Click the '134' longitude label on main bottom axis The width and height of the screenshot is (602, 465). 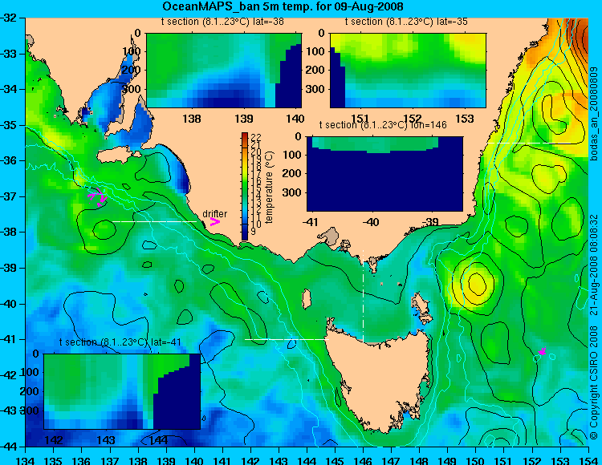26,460
